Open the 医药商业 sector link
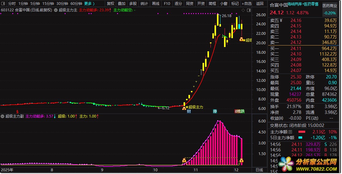 [x=331, y=5]
